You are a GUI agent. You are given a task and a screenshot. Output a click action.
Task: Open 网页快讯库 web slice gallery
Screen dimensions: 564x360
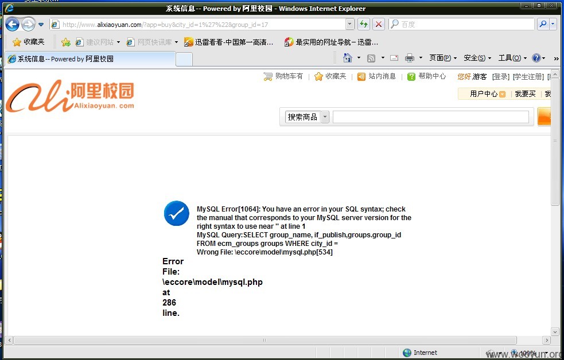click(x=149, y=42)
